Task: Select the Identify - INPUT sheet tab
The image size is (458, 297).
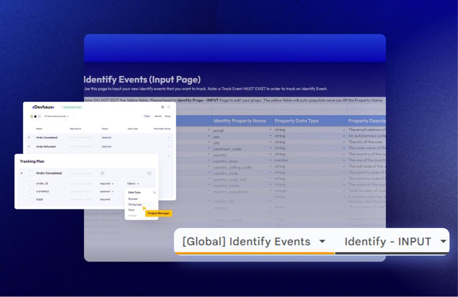Action: [392, 241]
